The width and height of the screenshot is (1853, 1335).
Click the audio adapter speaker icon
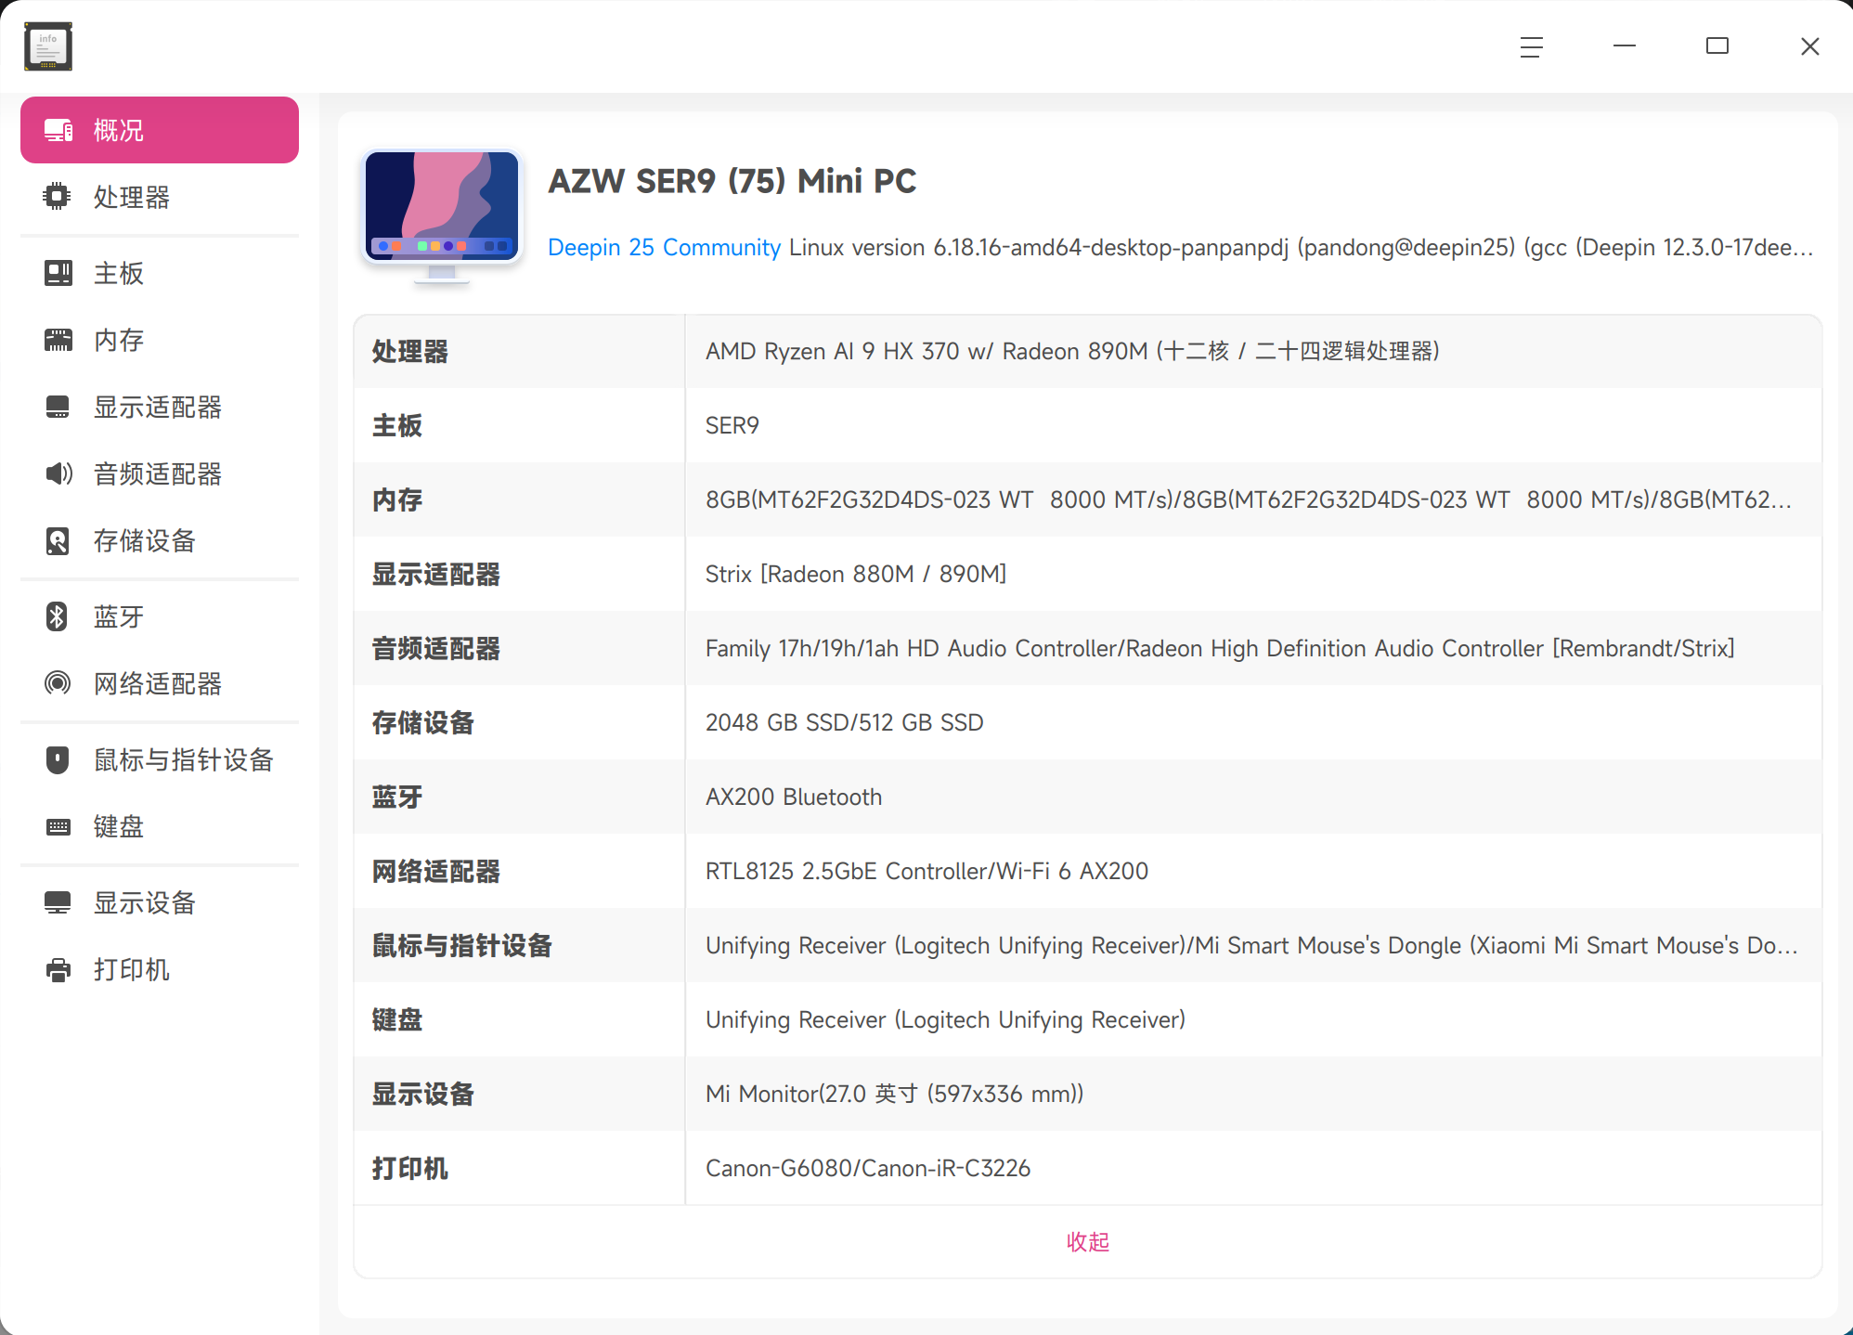pyautogui.click(x=58, y=473)
